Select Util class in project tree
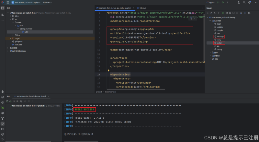Viewport: 259px width, 142px height. (25, 32)
